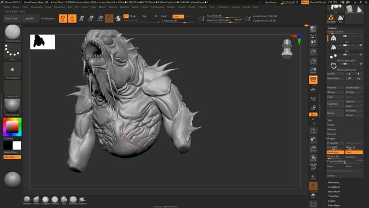
Task: Select the Scale transform icon
Action: (91, 18)
